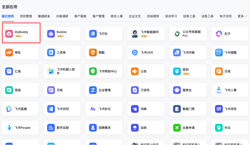Viewport: 250px width, 145px height.
Task: Open the 飞书People icon
Action: click(9, 128)
